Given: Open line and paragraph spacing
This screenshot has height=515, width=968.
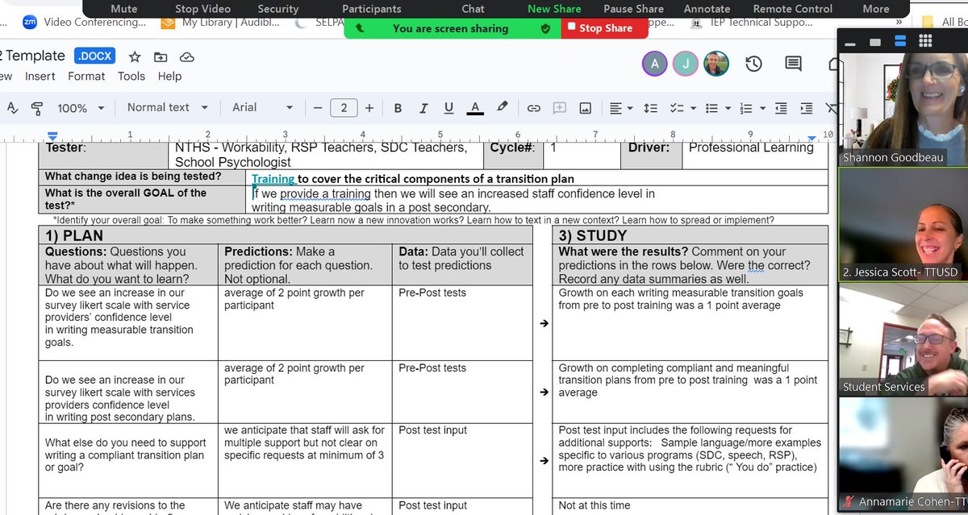Looking at the screenshot, I should point(652,107).
